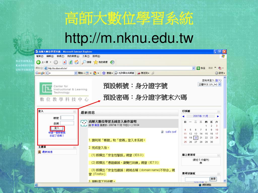Open Favorites star toolbar button

click(x=101, y=62)
